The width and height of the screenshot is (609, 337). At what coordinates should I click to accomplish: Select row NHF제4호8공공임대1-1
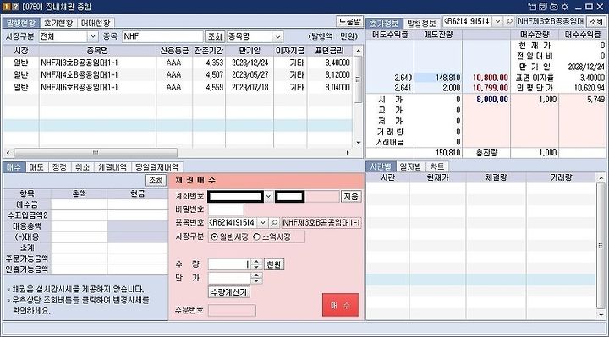tap(178, 74)
